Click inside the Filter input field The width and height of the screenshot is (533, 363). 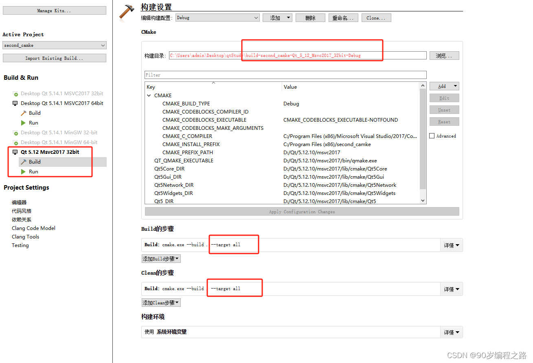(x=285, y=75)
